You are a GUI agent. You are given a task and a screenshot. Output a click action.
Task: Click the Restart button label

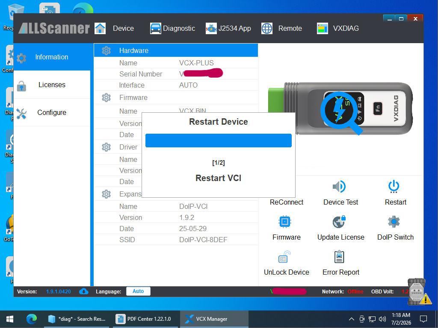tap(396, 202)
